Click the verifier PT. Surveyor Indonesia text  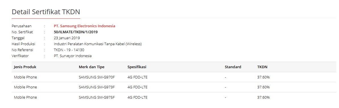coord(73,56)
